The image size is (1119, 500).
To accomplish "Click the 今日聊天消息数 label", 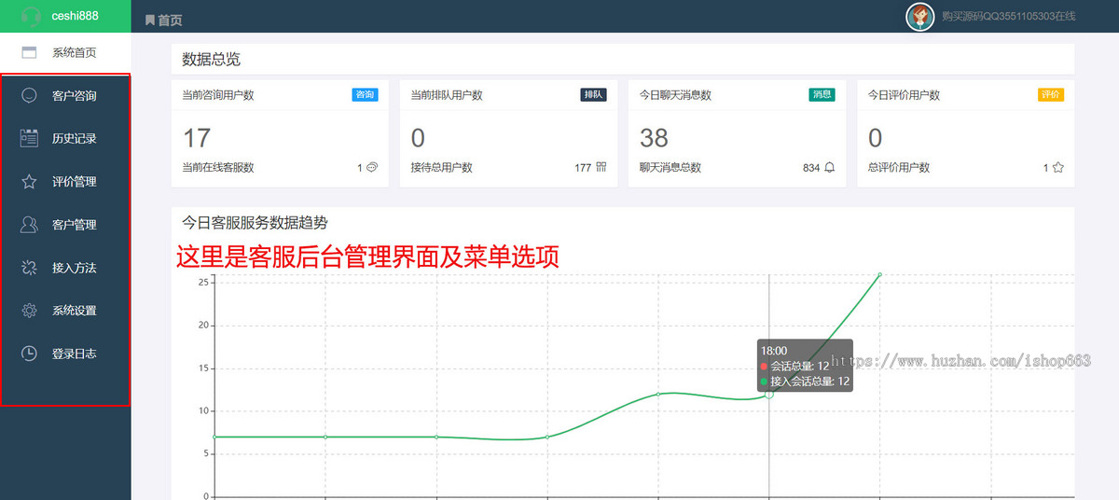I will pyautogui.click(x=675, y=95).
